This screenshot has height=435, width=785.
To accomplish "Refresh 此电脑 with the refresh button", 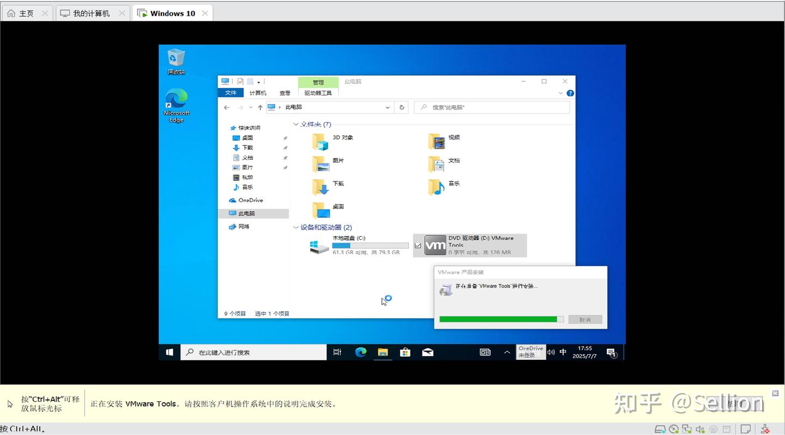I will [x=401, y=107].
